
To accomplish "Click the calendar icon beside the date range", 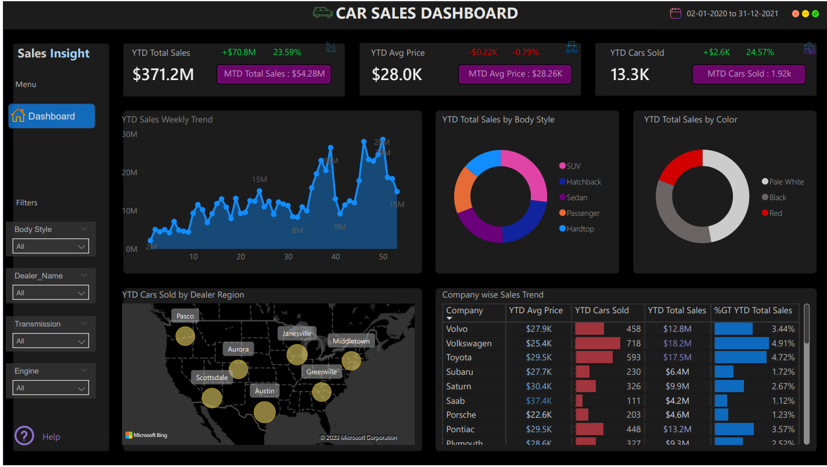I will (675, 13).
